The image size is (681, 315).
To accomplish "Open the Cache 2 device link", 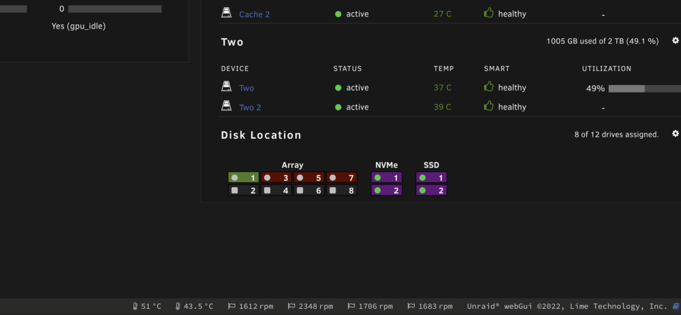I will pyautogui.click(x=254, y=14).
